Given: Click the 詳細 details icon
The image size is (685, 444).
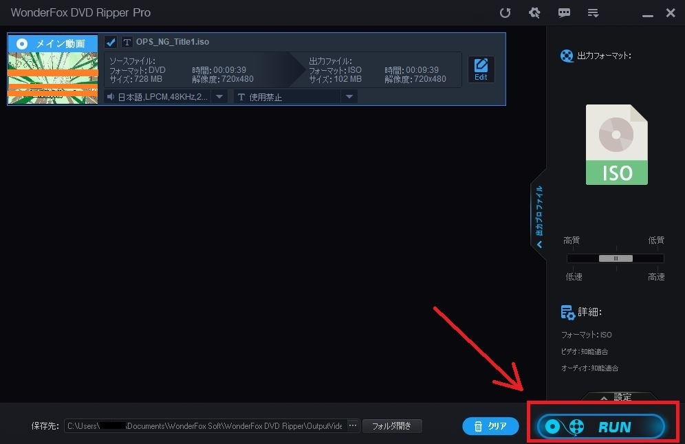Looking at the screenshot, I should 567,312.
